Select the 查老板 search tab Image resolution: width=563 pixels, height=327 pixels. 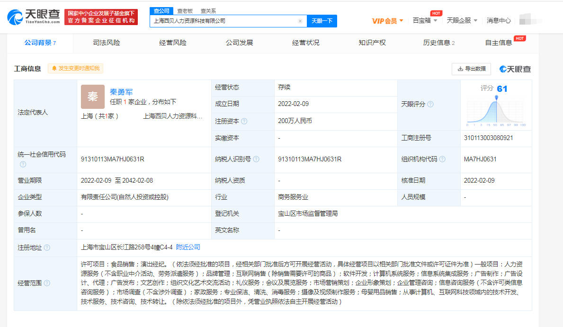click(185, 11)
